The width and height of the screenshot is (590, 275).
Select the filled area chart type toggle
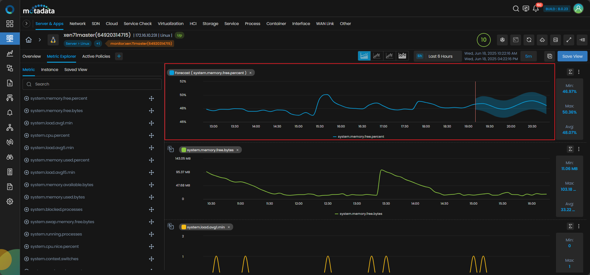[402, 56]
